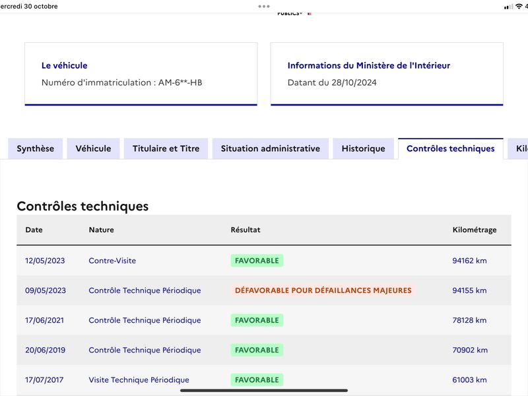Click the FAVORABLE badge for 12/05/2023
This screenshot has height=396, width=528.
pyautogui.click(x=257, y=261)
